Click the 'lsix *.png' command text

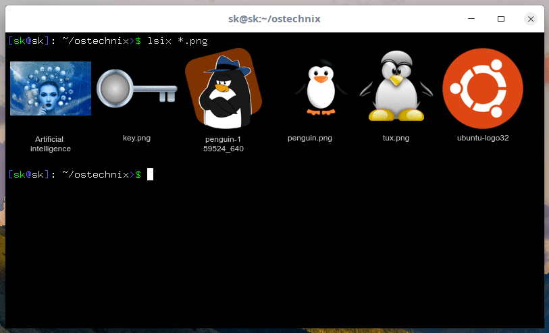178,41
